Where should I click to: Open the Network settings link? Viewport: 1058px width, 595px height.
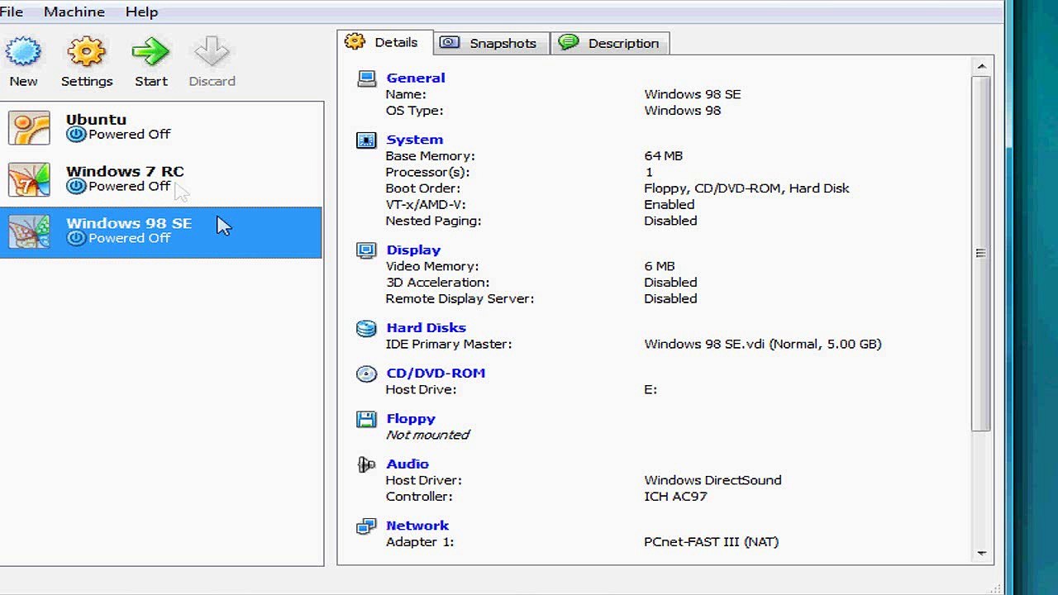pyautogui.click(x=417, y=526)
